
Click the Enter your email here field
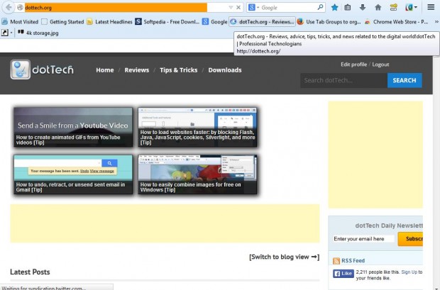[363, 239]
